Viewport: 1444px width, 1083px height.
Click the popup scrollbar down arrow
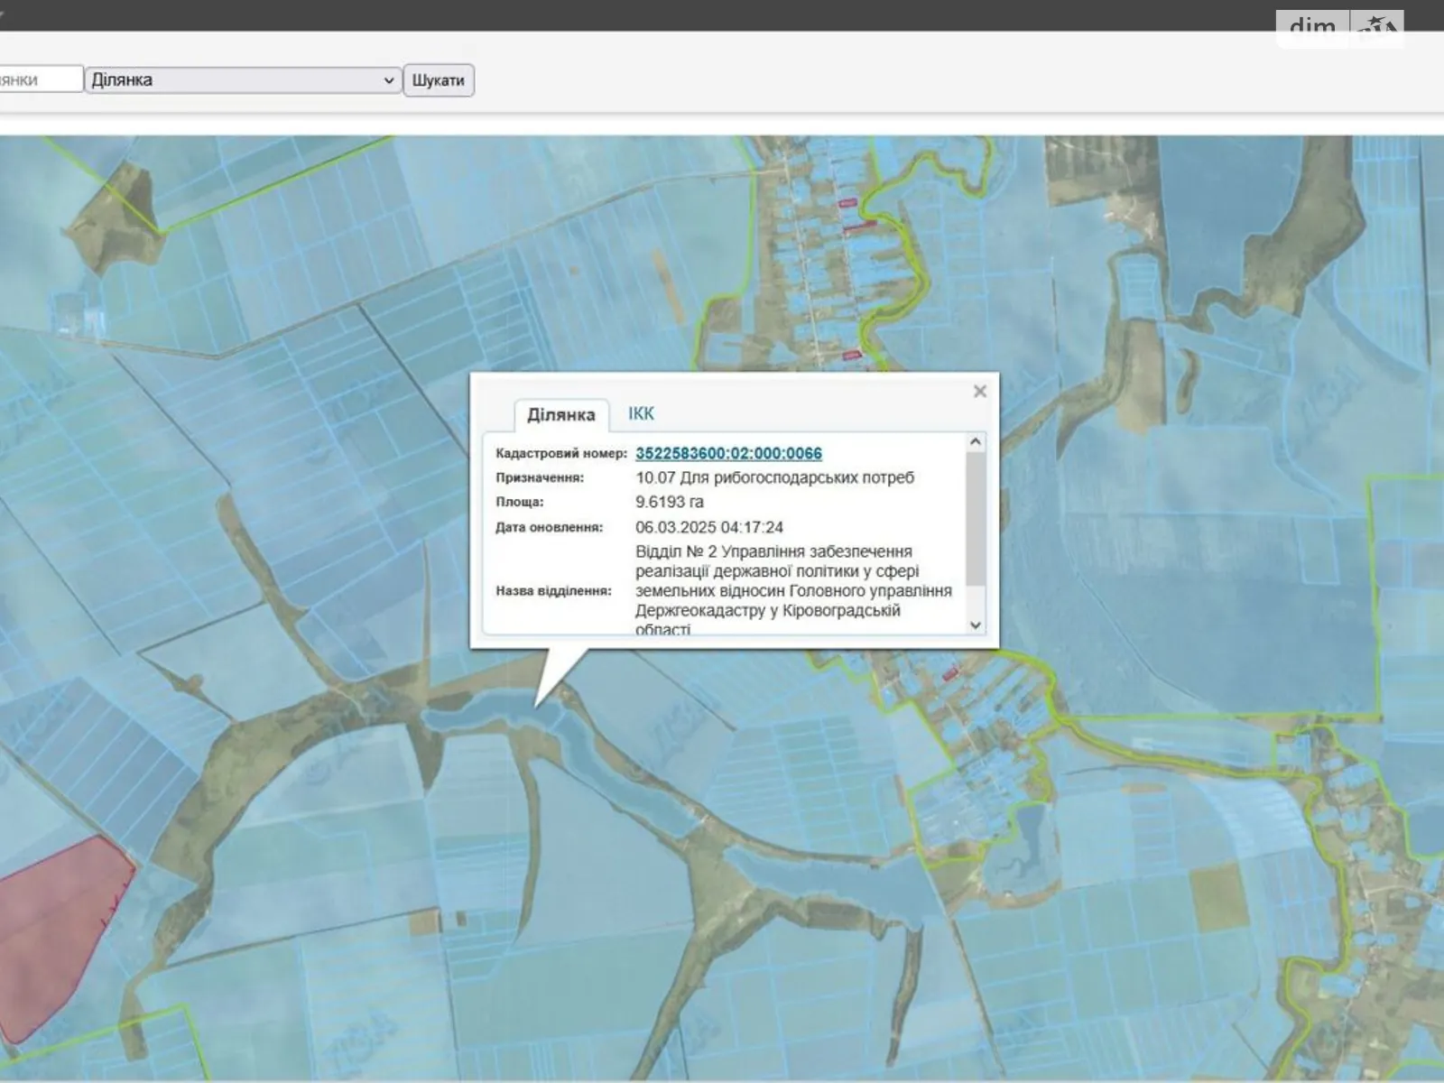coord(975,625)
